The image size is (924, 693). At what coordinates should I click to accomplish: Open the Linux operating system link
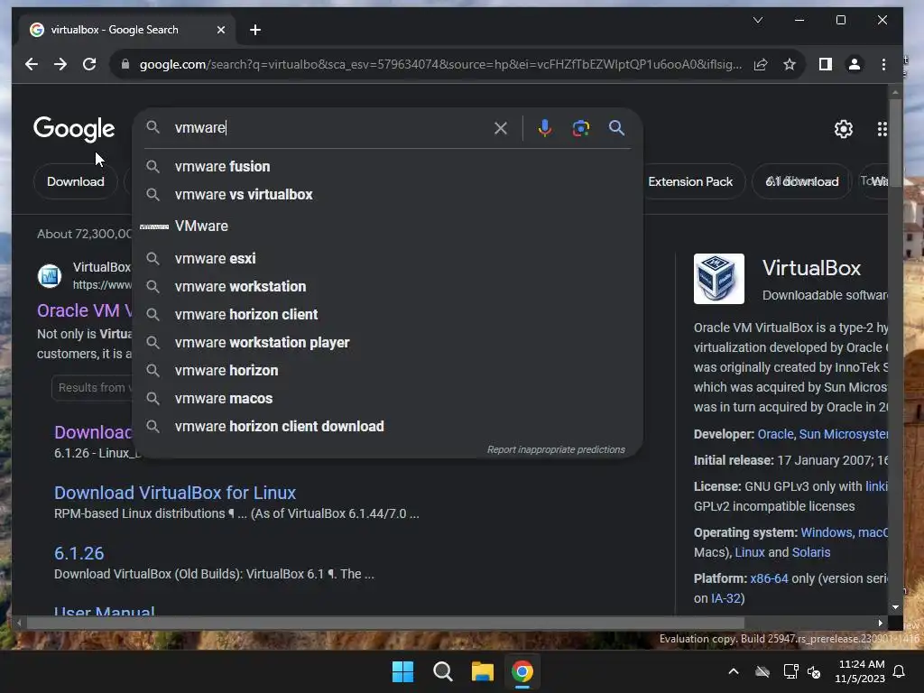(750, 553)
